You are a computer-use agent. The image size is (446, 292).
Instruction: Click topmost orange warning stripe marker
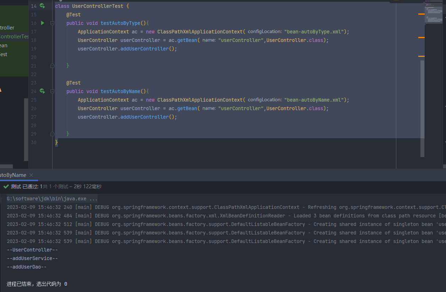(421, 14)
